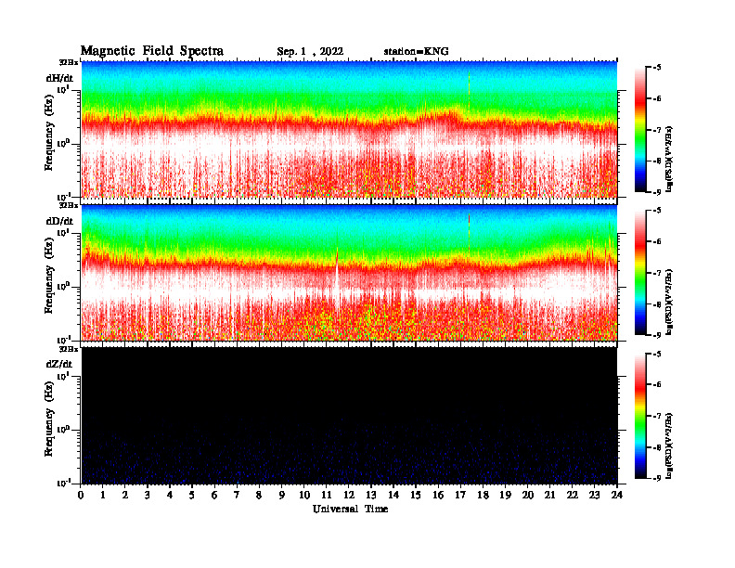The width and height of the screenshot is (735, 568).
Task: Click the -9 tick on dZ/dt color bar
Action: (657, 478)
